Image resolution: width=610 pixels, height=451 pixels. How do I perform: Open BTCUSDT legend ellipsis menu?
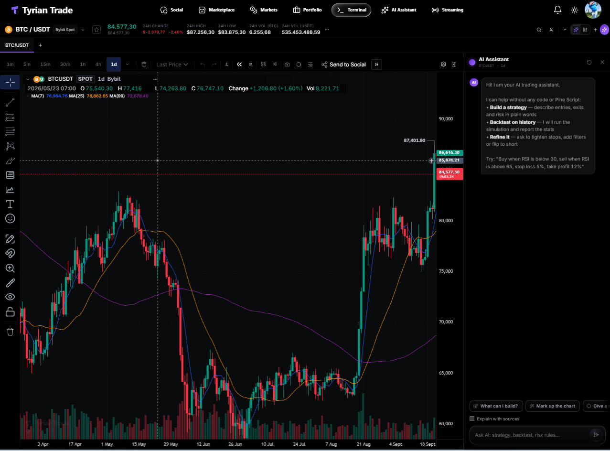click(155, 79)
